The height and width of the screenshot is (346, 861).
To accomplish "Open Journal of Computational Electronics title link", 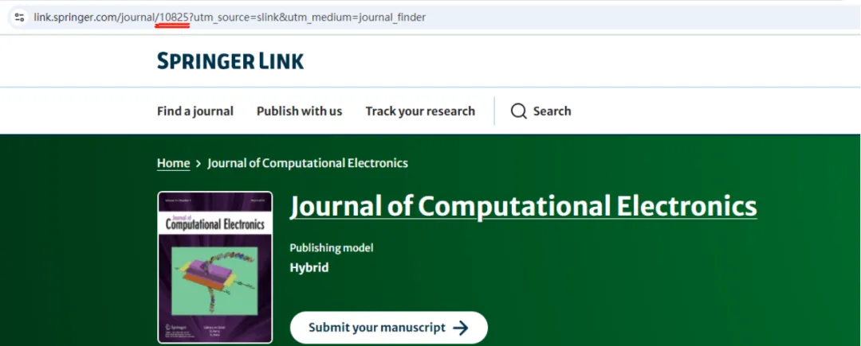I will point(523,206).
